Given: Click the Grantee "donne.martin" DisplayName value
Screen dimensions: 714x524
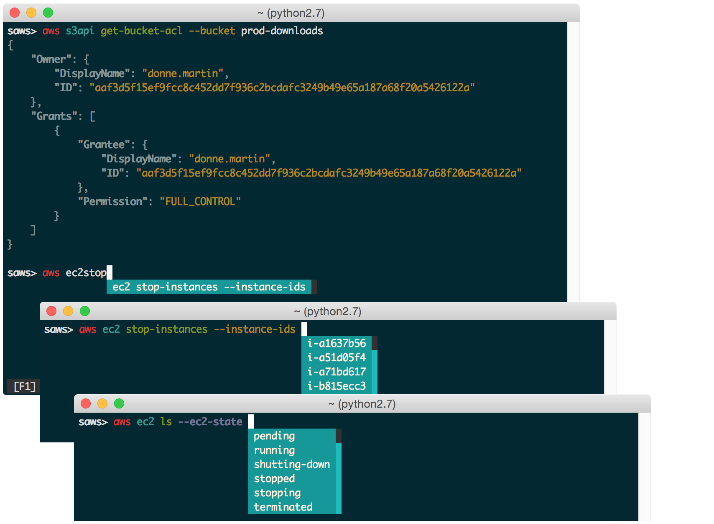Looking at the screenshot, I should [229, 159].
